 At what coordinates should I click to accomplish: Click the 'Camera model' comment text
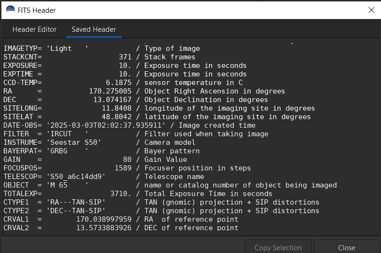170,142
